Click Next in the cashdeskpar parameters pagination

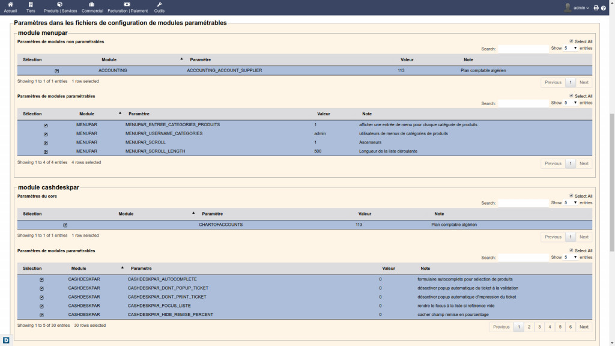[x=584, y=327]
